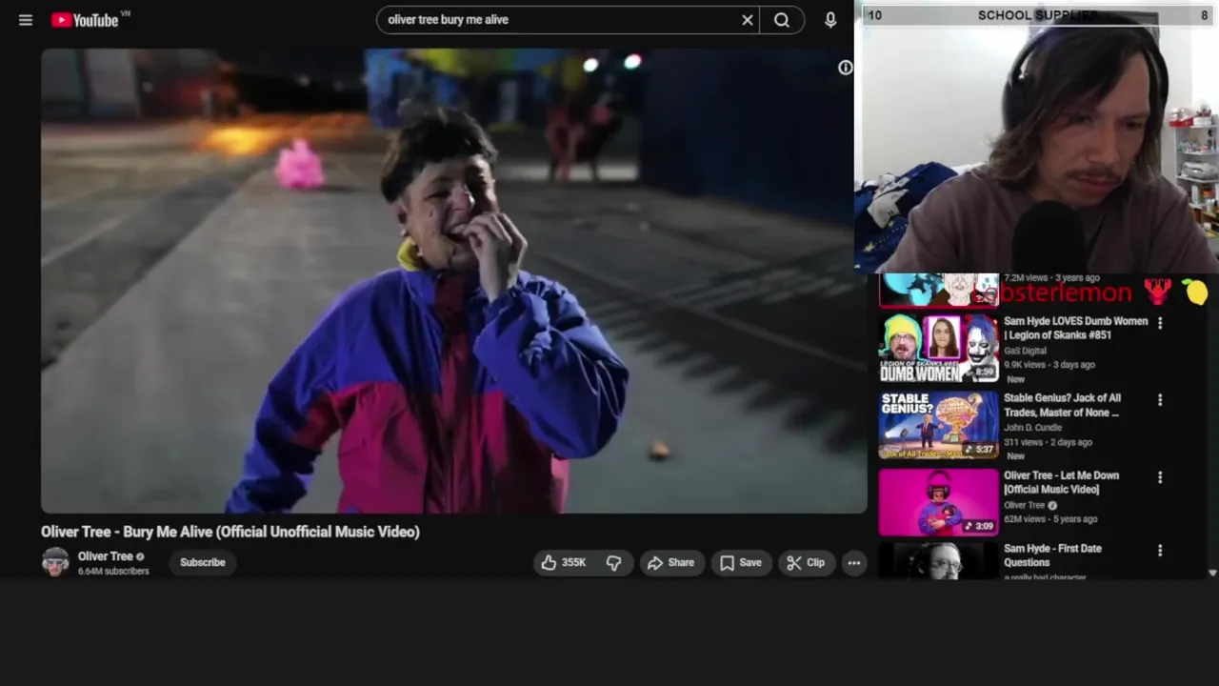The height and width of the screenshot is (686, 1219).
Task: Start voice search with microphone icon
Action: click(830, 20)
